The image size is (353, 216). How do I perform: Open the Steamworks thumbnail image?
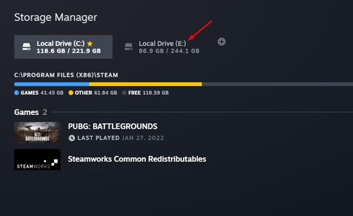click(38, 160)
